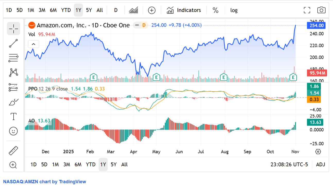Enter fullscreen mode using the expand icon
Image resolution: width=333 pixels, height=188 pixels.
(x=307, y=10)
